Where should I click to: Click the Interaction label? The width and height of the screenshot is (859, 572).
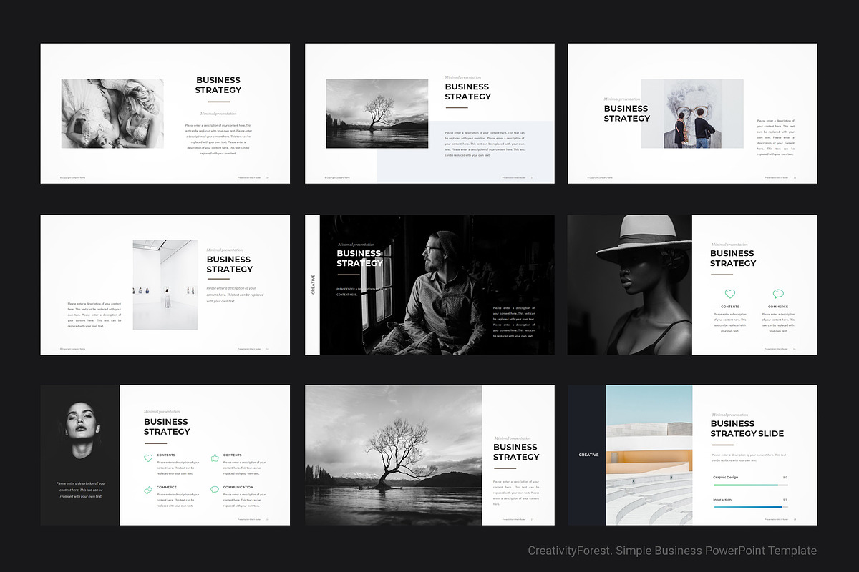click(723, 499)
